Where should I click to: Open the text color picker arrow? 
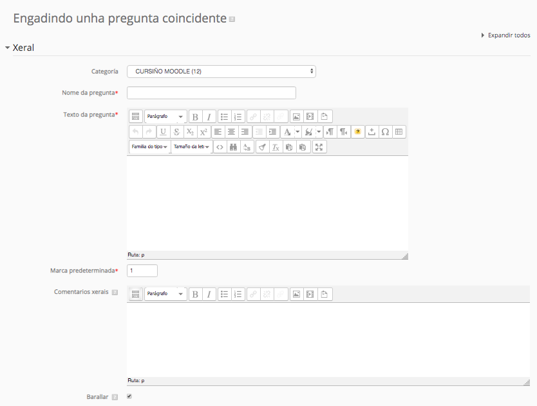point(297,131)
